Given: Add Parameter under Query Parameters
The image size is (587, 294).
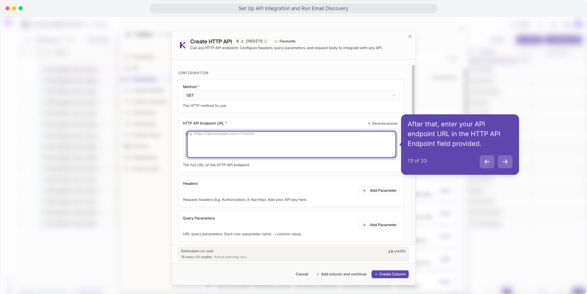Looking at the screenshot, I should 379,225.
